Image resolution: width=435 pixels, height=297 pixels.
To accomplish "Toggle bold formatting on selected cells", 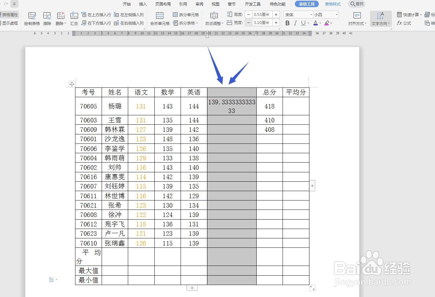I will pyautogui.click(x=287, y=23).
